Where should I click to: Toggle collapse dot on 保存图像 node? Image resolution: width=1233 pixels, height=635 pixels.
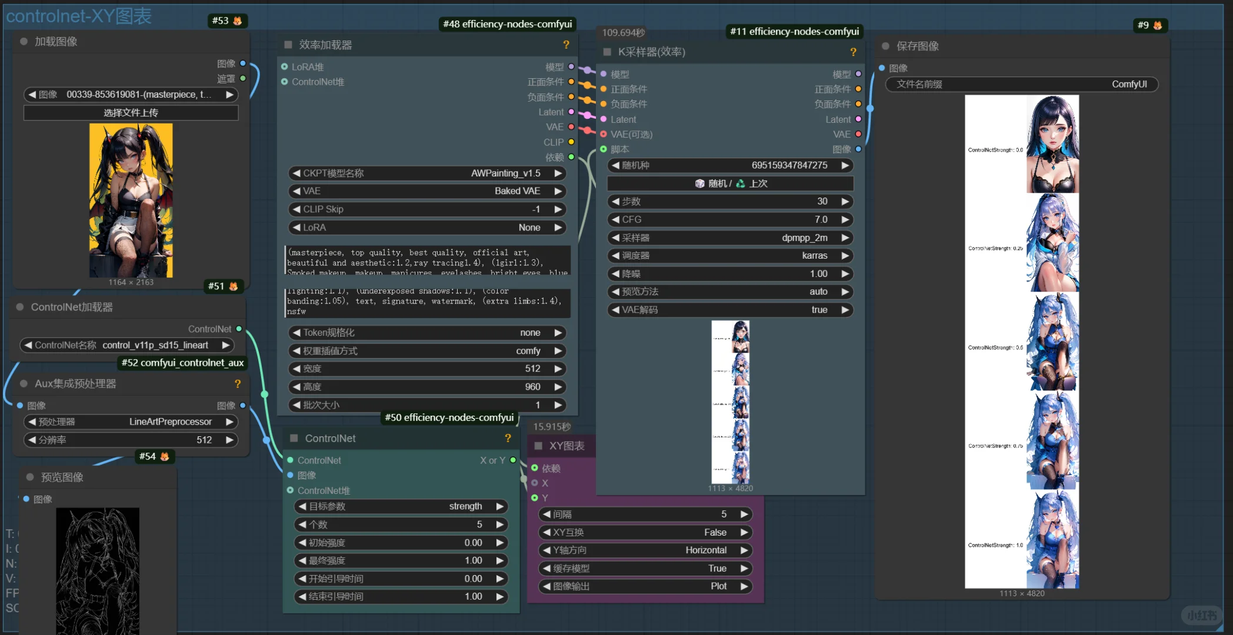[x=885, y=46]
